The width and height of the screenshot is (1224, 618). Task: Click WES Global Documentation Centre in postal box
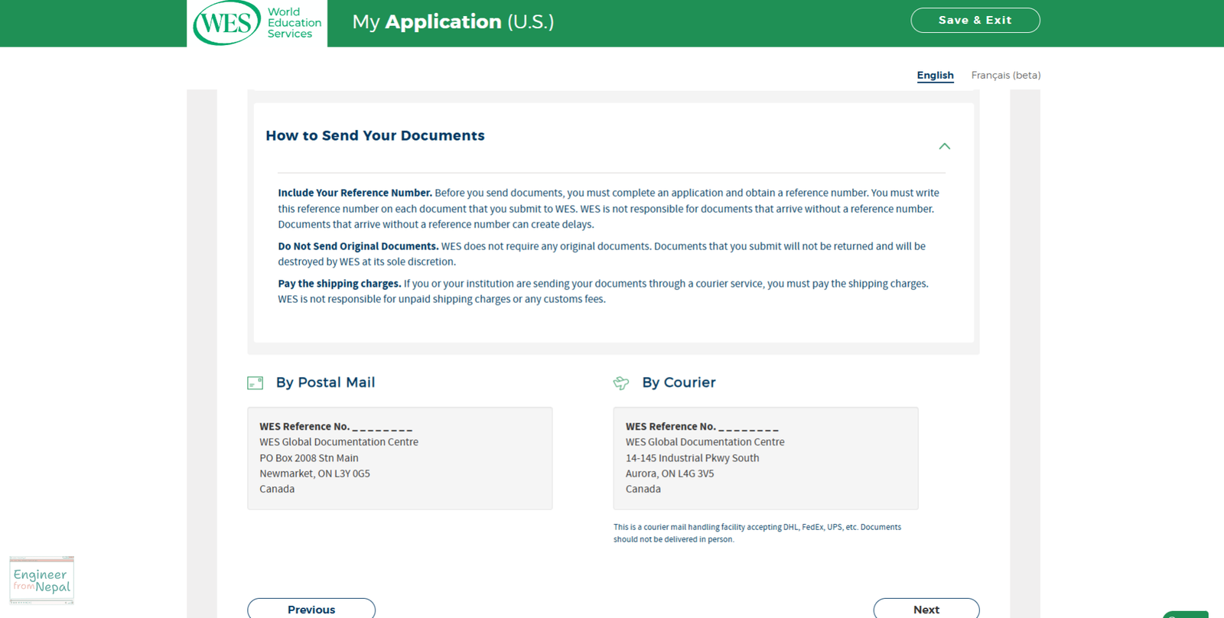click(339, 442)
